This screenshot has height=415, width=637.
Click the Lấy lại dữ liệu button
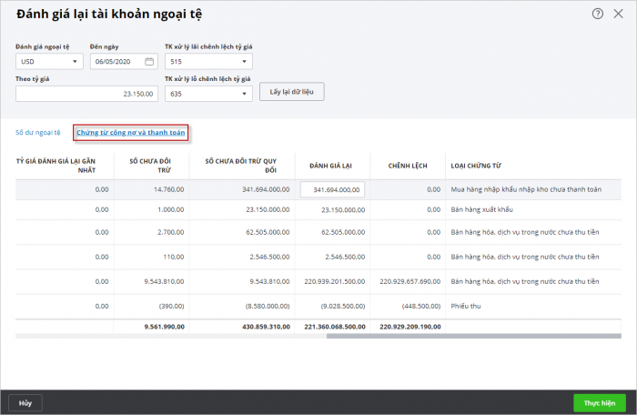pyautogui.click(x=291, y=92)
